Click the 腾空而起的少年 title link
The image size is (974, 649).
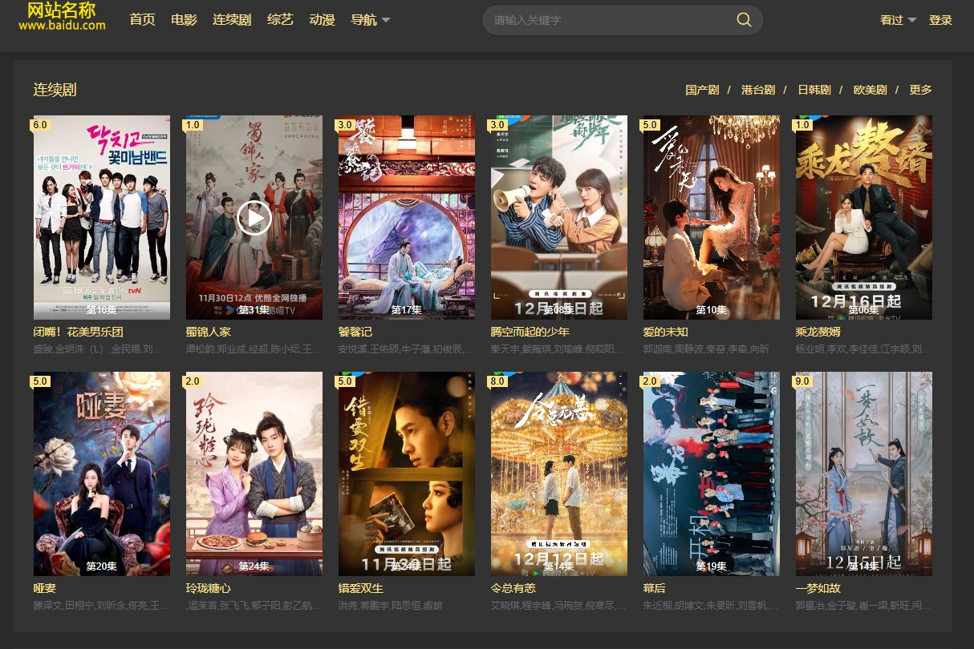point(530,332)
